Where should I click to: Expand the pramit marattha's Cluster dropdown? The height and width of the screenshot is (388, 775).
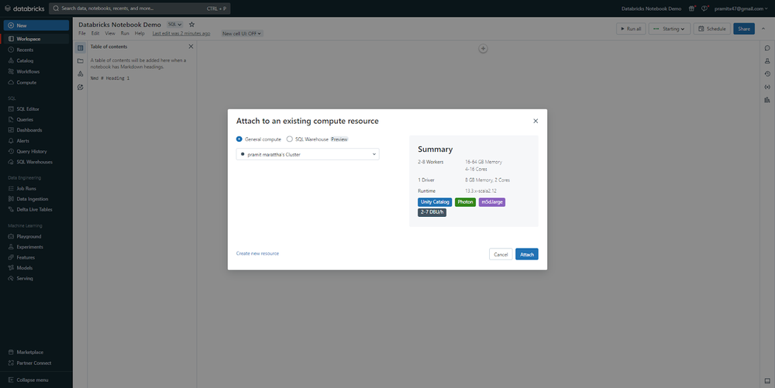(308, 154)
